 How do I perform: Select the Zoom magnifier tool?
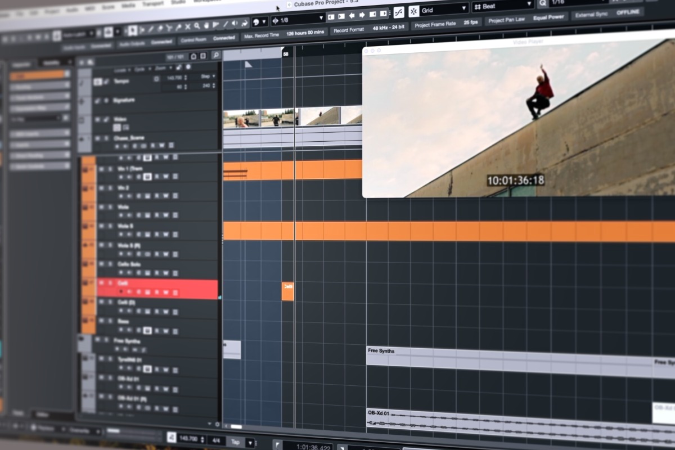[x=197, y=26]
